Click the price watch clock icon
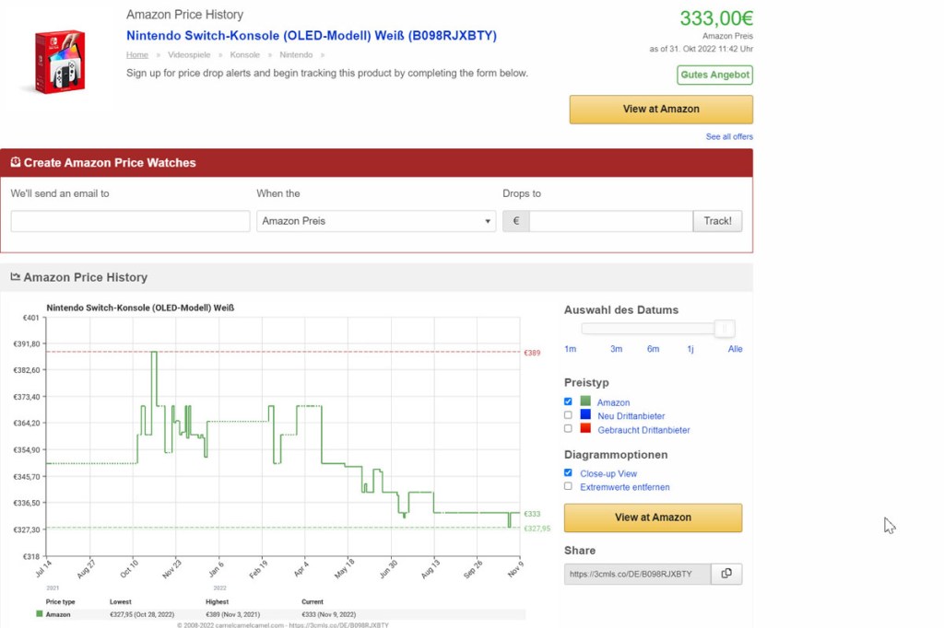This screenshot has width=944, height=628. tap(16, 162)
